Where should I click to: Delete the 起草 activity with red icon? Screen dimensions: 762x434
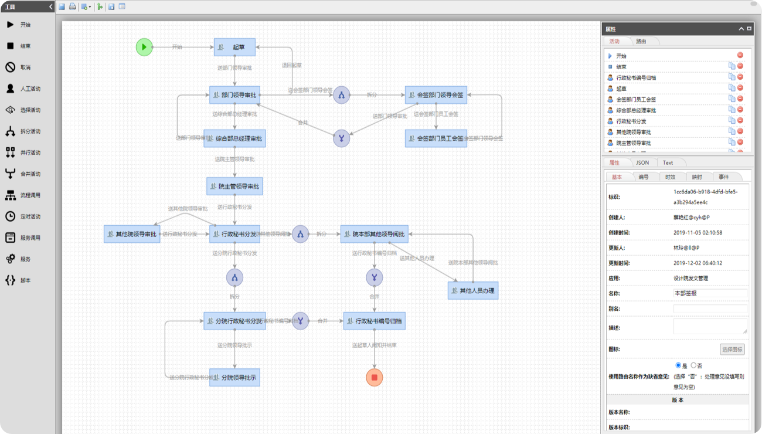(740, 88)
